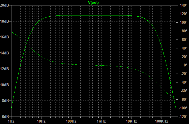
Task: Select the 8dB magnitude axis label
Action: 5,101
